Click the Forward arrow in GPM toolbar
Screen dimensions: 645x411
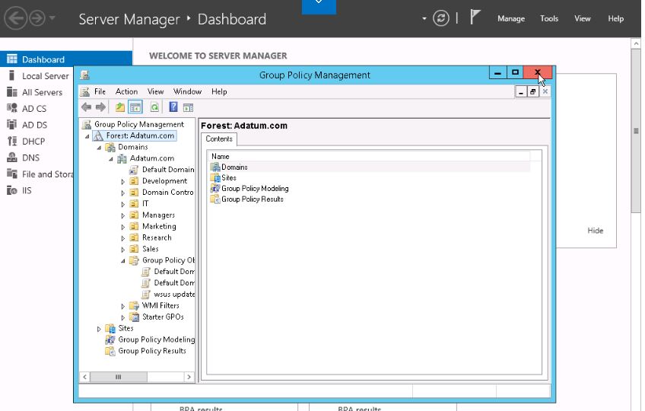click(100, 107)
